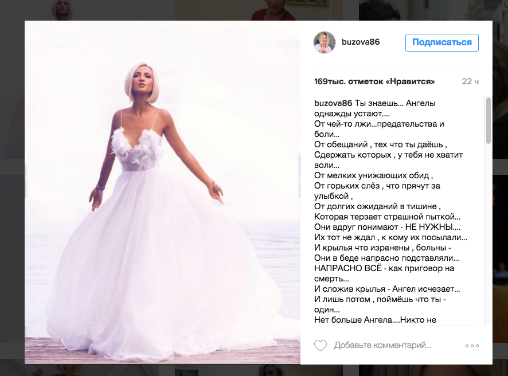
Task: Open buzova86 username link in header
Action: coord(361,42)
